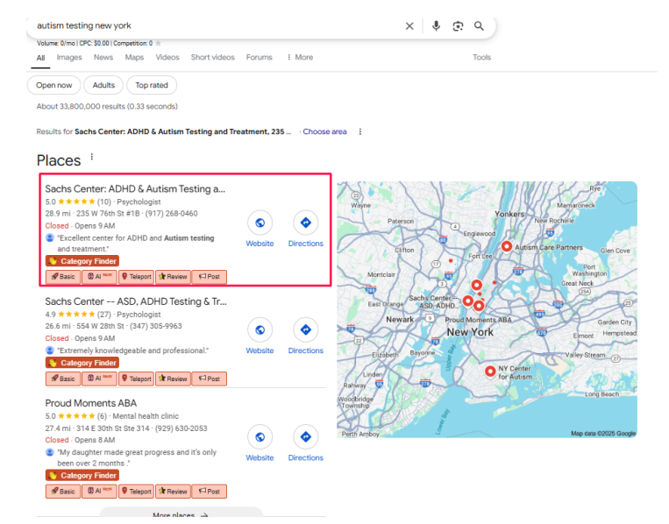
Task: Toggle the Top rated filter chip
Action: tap(152, 85)
